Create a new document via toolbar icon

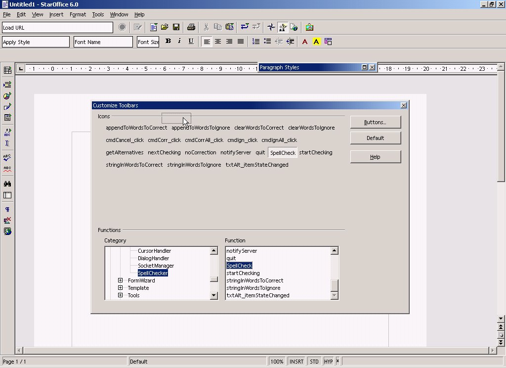(154, 27)
